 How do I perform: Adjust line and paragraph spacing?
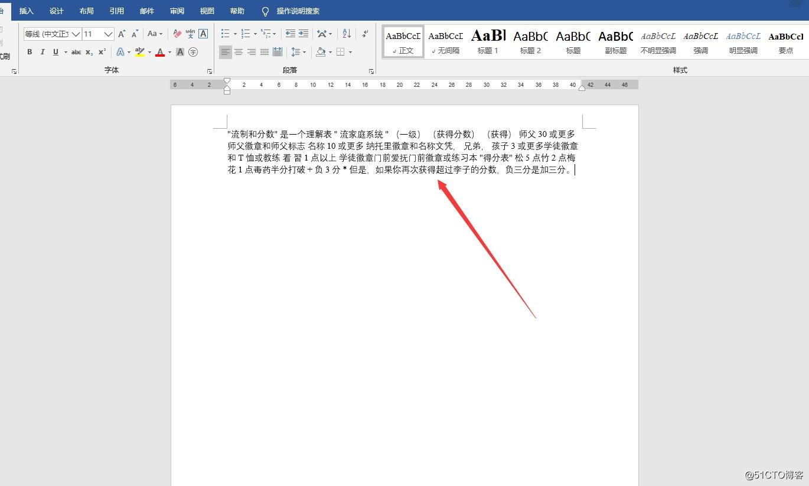tap(296, 52)
